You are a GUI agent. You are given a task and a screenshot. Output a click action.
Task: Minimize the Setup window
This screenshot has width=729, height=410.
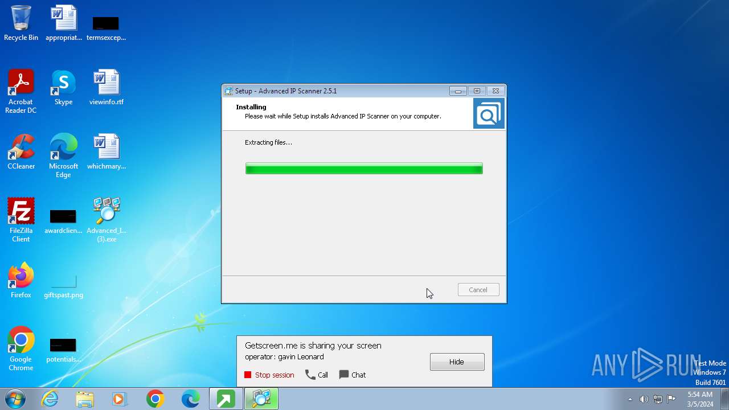[458, 91]
